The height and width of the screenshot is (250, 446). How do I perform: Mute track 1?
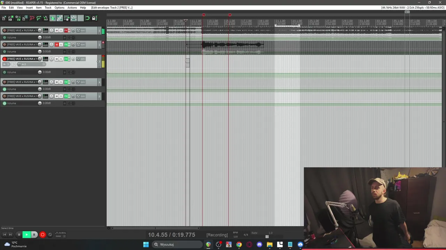[x=56, y=31]
